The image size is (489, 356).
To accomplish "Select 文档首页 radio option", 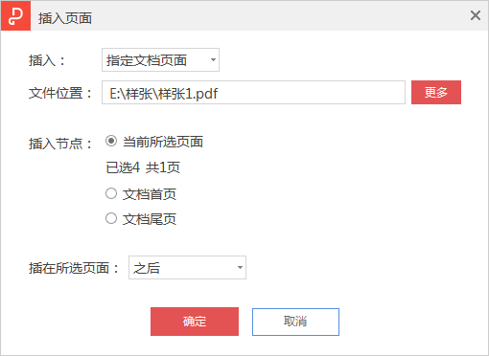I will (111, 193).
